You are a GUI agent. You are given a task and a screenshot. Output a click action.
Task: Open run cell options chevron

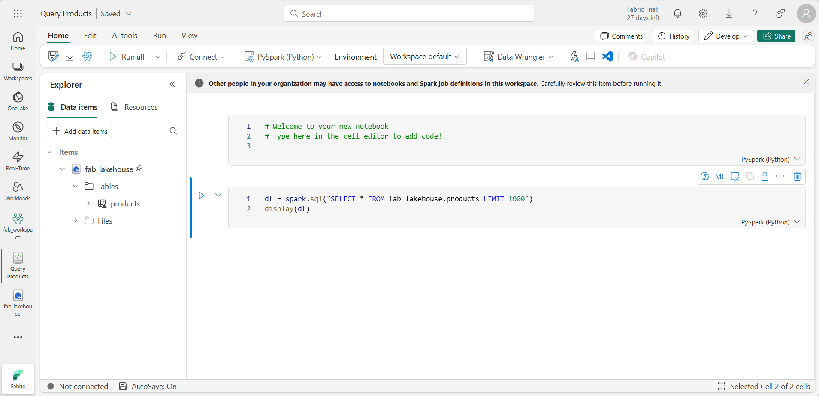(x=218, y=195)
